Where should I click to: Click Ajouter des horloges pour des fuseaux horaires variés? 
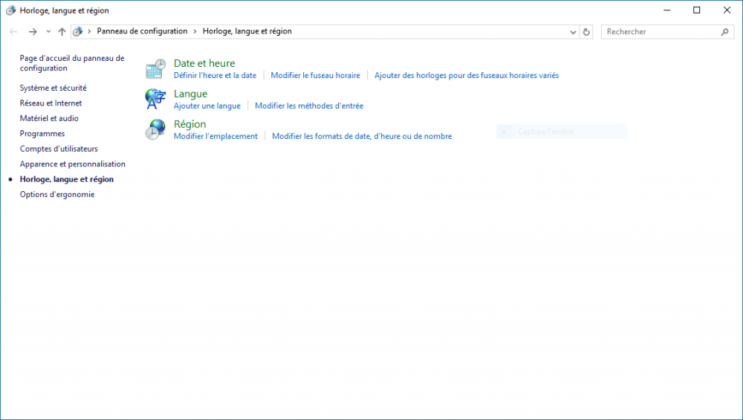467,75
